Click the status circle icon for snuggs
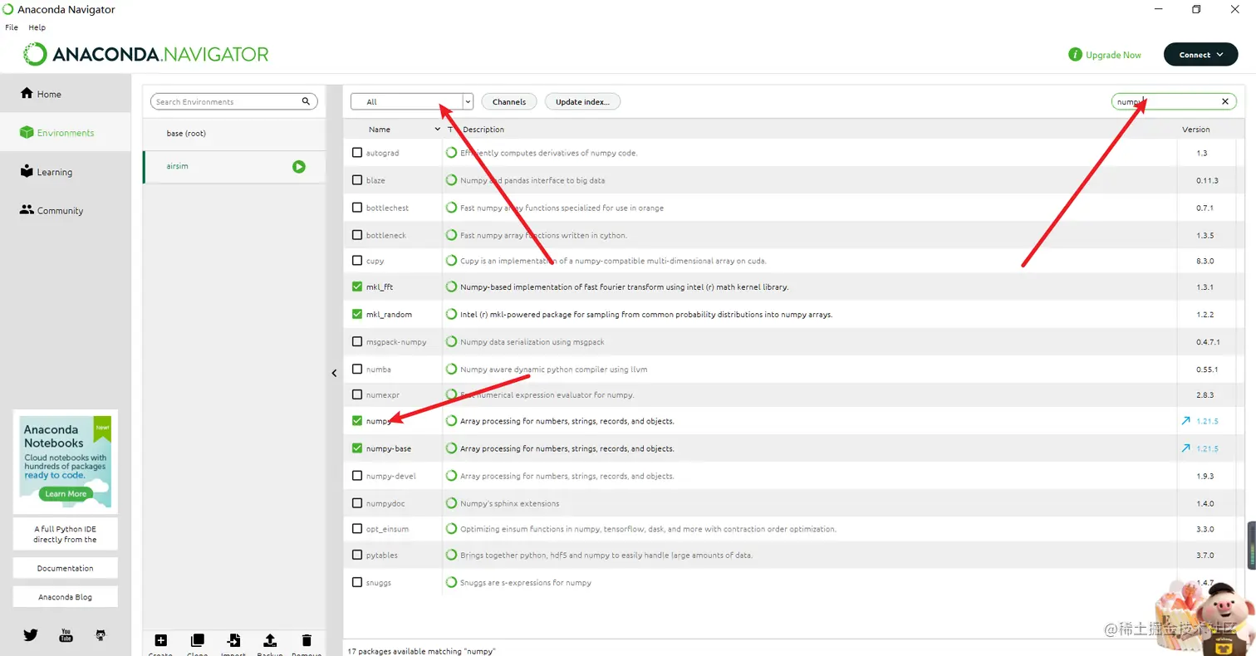Viewport: 1256px width, 656px height. pos(452,582)
